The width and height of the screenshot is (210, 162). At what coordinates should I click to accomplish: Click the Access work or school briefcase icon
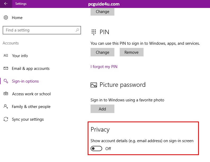(6, 94)
